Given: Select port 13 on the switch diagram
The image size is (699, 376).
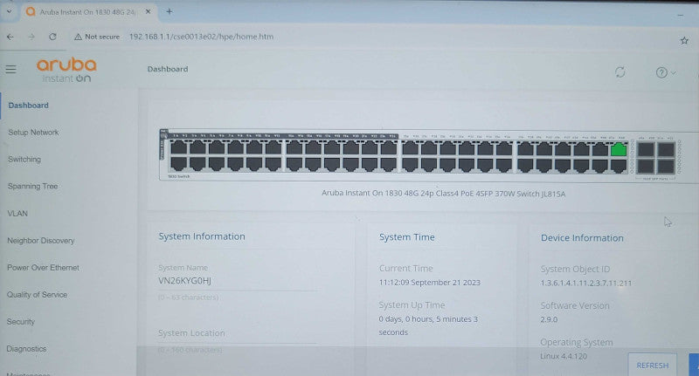Looking at the screenshot, I should pyautogui.click(x=294, y=147).
